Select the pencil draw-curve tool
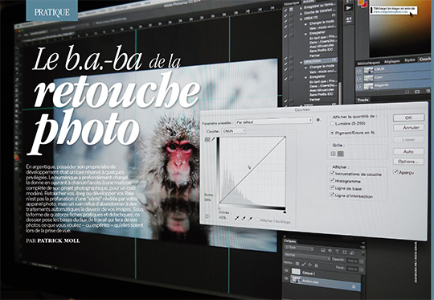434x300 pixels. (x=214, y=139)
